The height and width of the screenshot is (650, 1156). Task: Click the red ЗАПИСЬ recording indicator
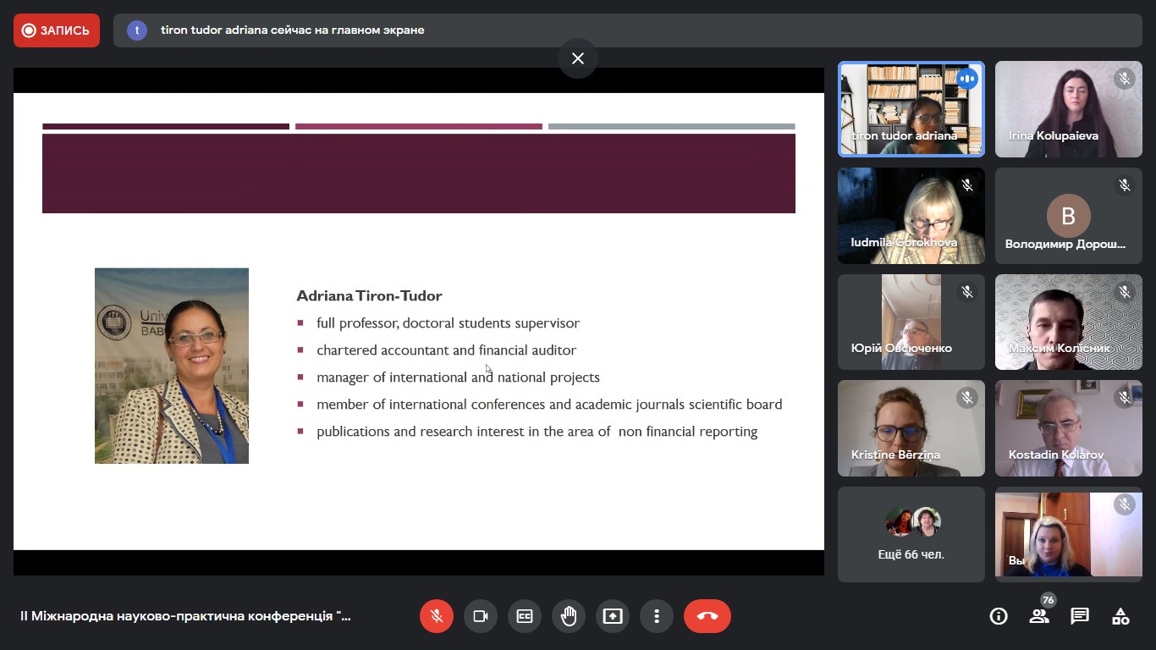57,30
